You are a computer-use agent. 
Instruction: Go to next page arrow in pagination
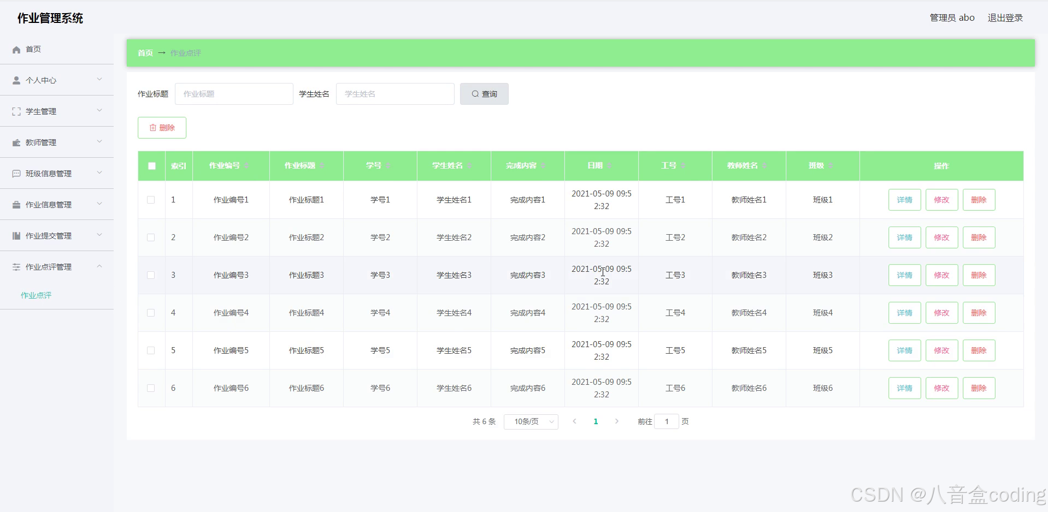[x=617, y=421]
